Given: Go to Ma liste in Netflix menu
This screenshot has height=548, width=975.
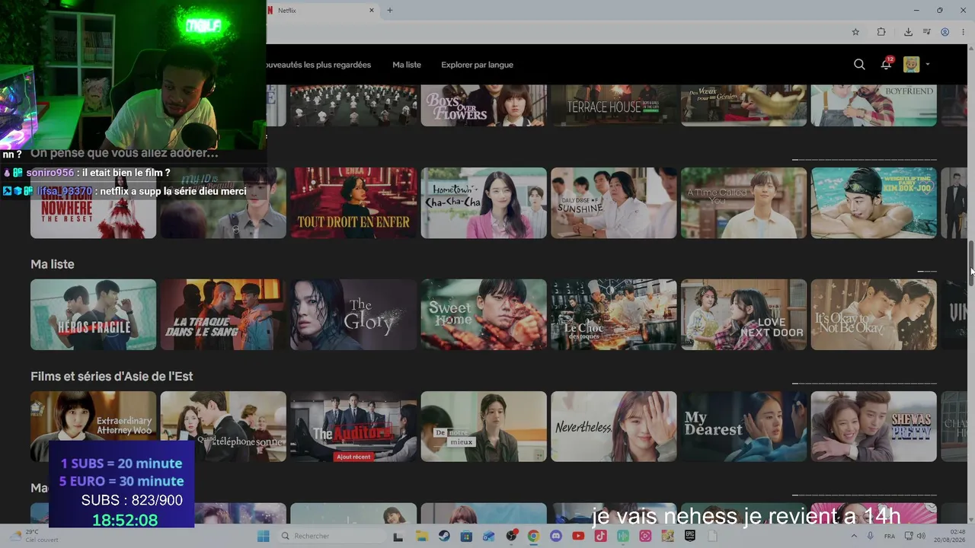Looking at the screenshot, I should (407, 65).
